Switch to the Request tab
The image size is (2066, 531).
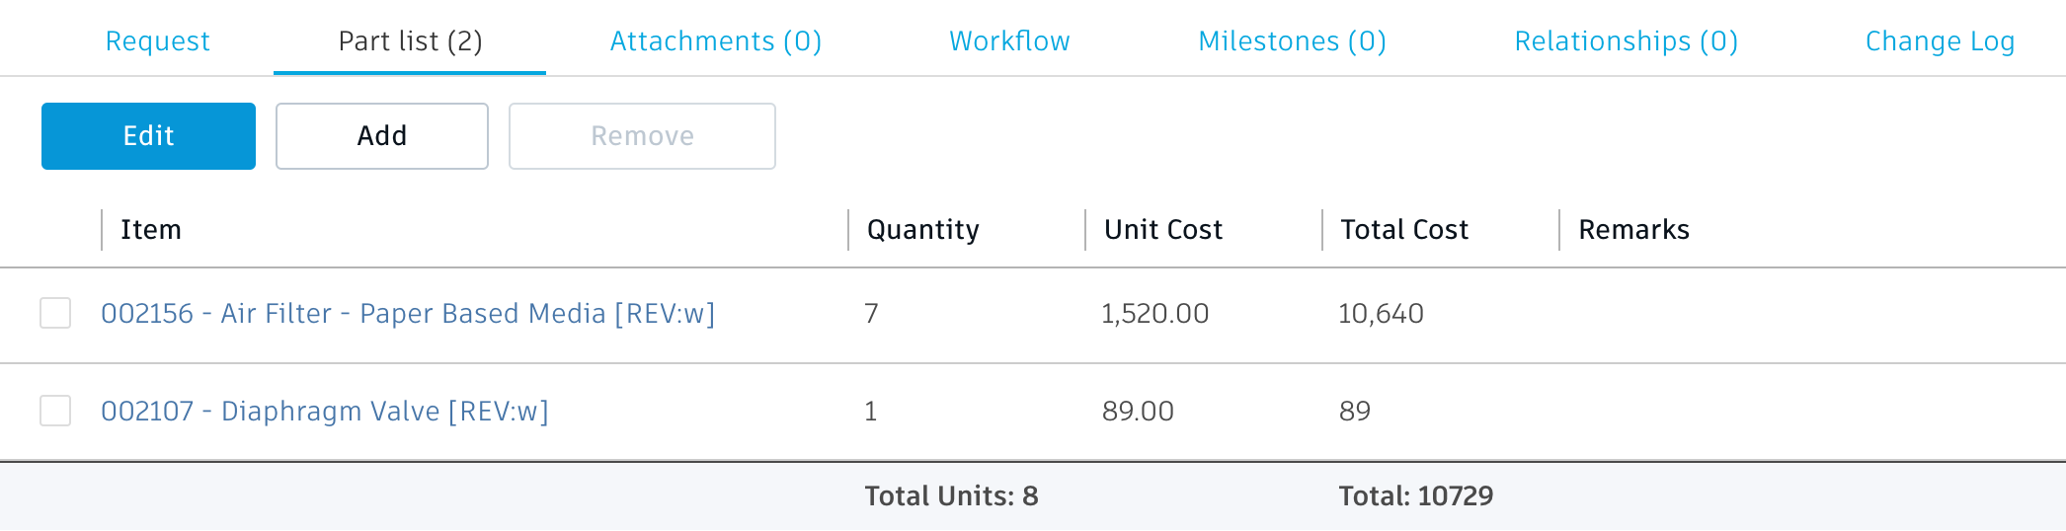pos(157,41)
